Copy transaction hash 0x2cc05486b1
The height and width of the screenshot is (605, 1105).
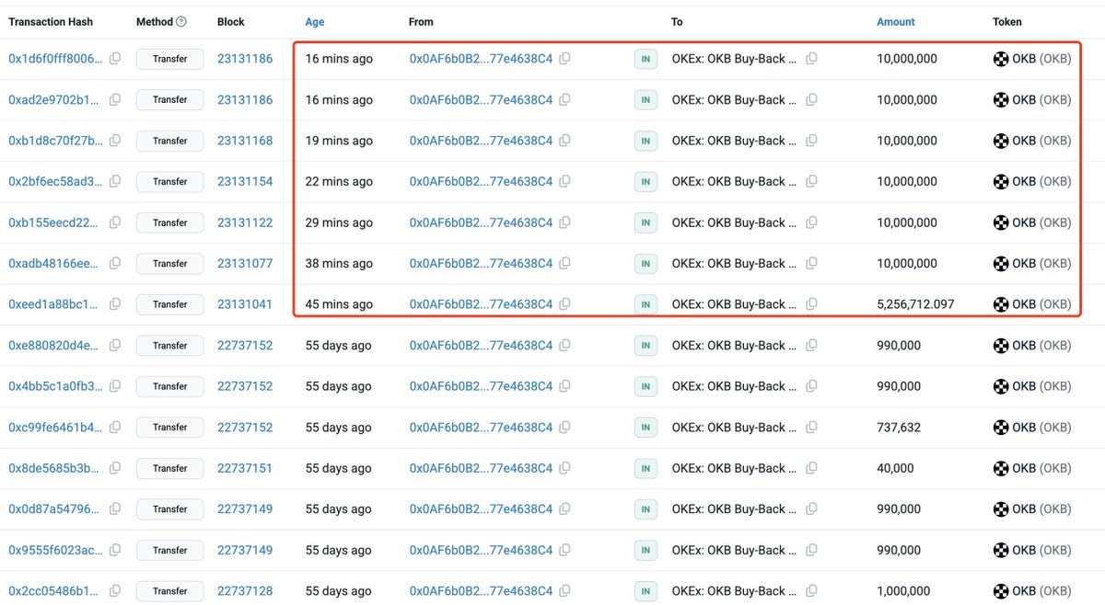pos(115,591)
